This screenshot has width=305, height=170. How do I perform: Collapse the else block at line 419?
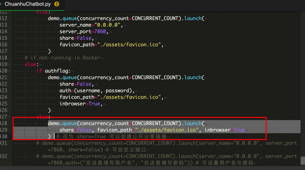click(x=10, y=65)
